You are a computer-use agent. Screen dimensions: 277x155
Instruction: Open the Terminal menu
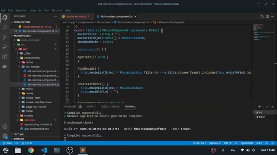click(57, 10)
